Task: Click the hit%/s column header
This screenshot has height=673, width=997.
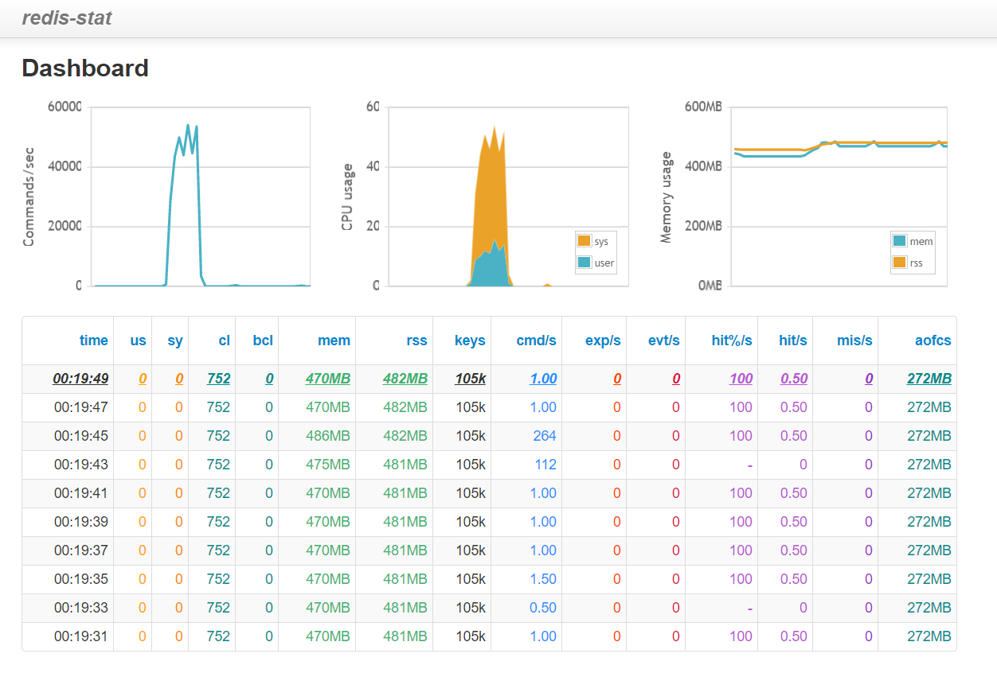Action: (x=732, y=340)
